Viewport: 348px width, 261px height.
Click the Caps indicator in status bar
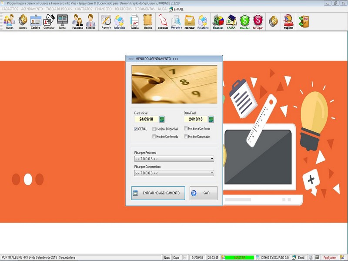pos(176,258)
